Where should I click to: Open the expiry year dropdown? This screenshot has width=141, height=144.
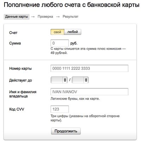pyautogui.click(x=80, y=80)
